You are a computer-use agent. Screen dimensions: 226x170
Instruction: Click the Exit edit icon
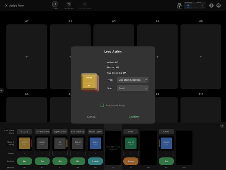pos(55,4)
